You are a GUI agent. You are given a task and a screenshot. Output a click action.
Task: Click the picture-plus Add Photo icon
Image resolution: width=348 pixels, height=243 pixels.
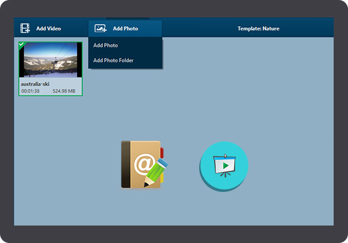[x=100, y=29]
